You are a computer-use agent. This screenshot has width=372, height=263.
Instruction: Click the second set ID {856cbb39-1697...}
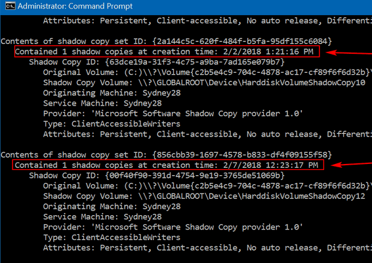click(x=242, y=155)
